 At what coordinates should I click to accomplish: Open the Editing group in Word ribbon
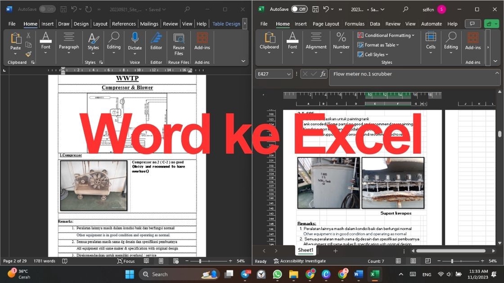(x=114, y=43)
